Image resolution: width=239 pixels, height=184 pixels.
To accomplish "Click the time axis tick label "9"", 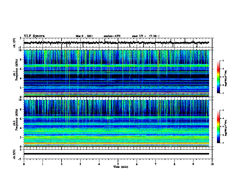I will tap(193, 164).
